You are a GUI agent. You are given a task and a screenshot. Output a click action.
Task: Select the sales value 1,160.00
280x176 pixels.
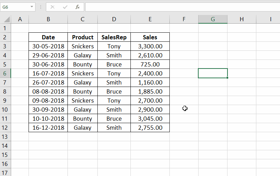pos(150,82)
